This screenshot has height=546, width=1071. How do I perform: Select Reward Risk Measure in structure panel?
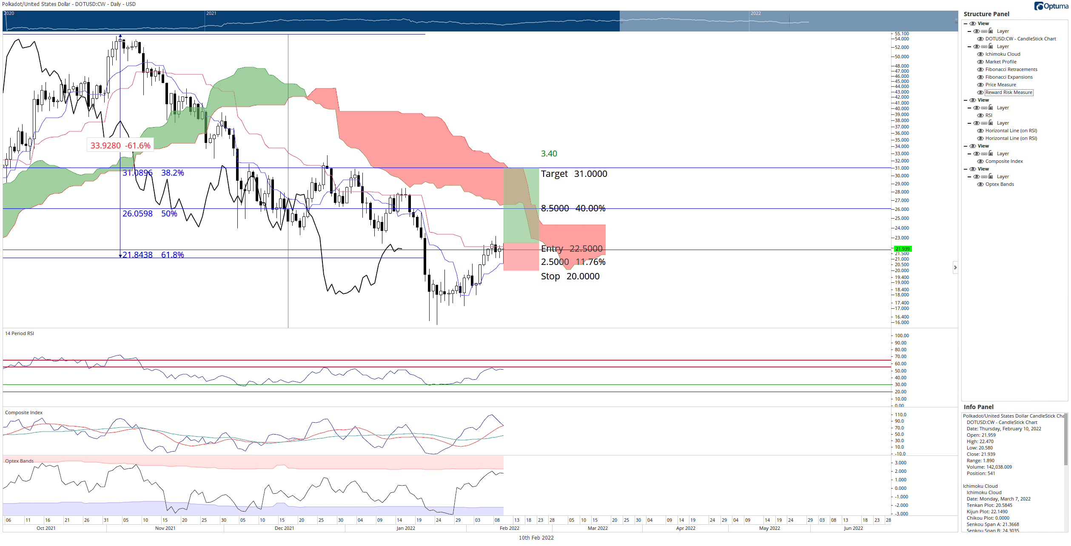(1009, 92)
